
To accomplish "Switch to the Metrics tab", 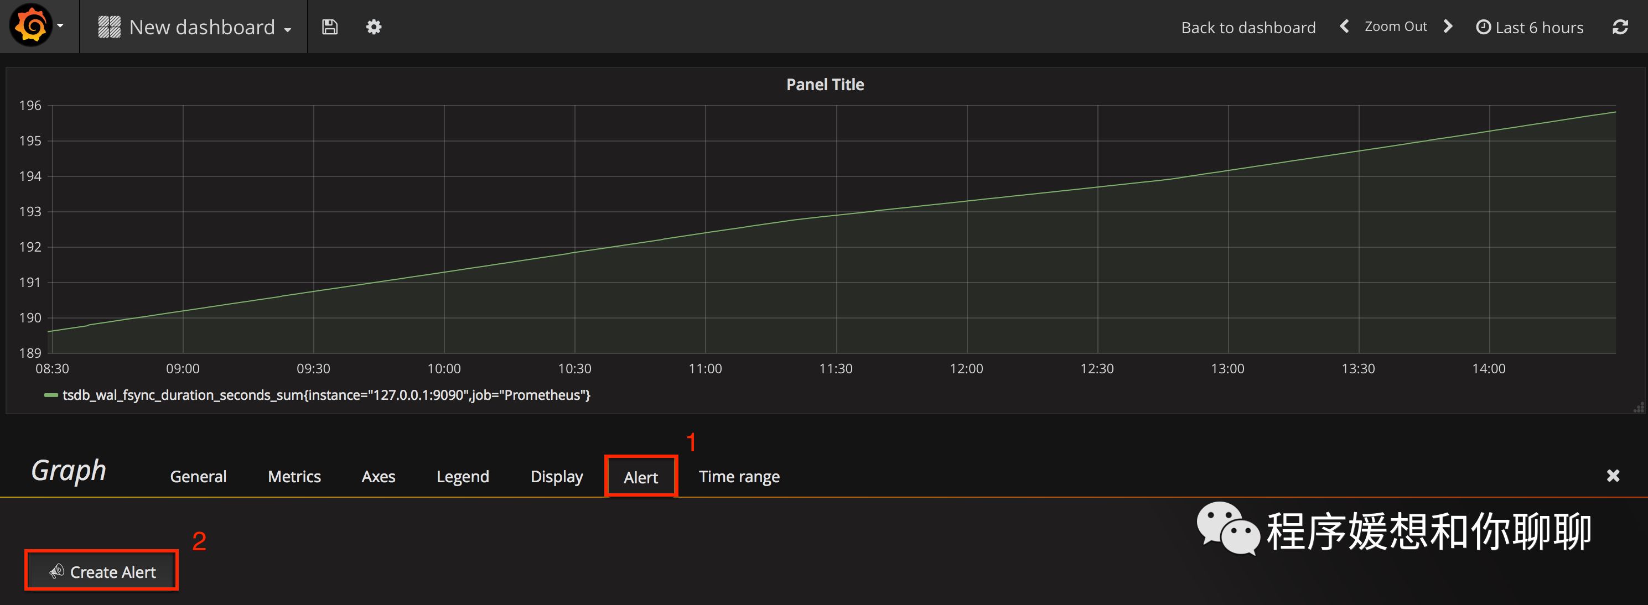I will pos(294,477).
